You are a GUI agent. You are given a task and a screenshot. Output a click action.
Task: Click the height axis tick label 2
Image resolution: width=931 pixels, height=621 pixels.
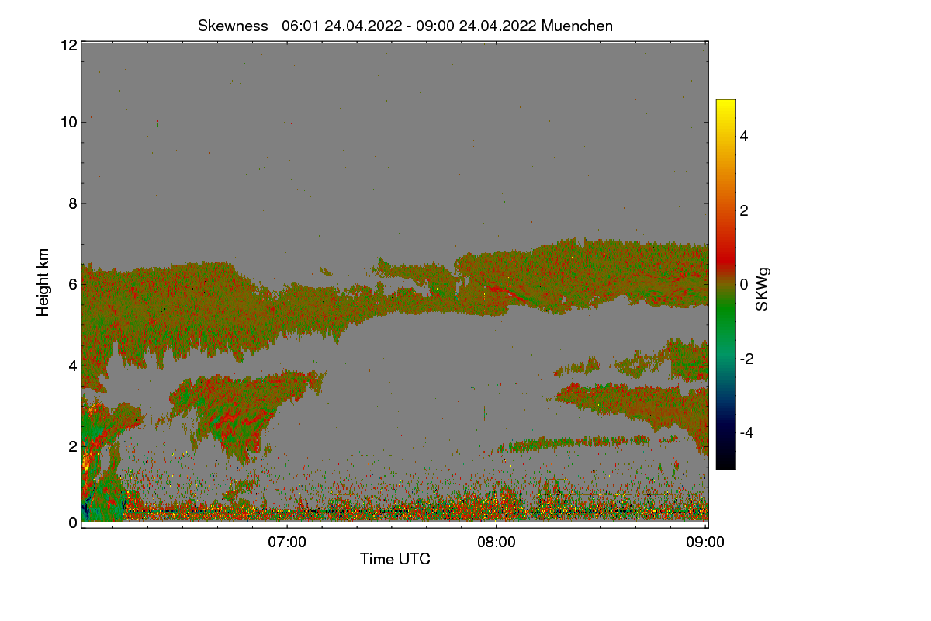(72, 446)
